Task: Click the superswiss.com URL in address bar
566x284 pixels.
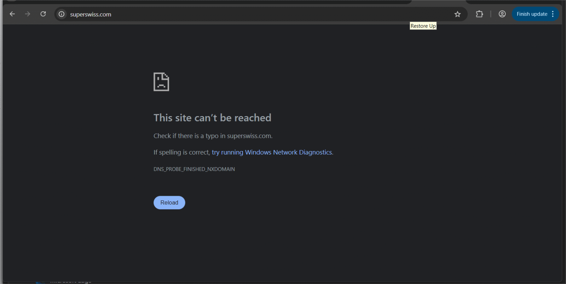Action: (x=91, y=14)
